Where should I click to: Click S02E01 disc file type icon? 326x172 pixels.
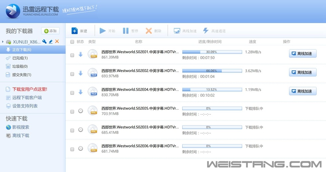point(92,54)
